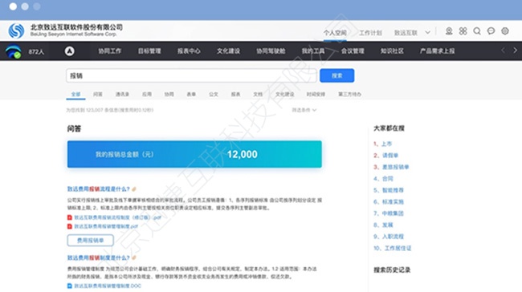Select the 文化建设 search category tab
This screenshot has width=522, height=292.
[284, 94]
